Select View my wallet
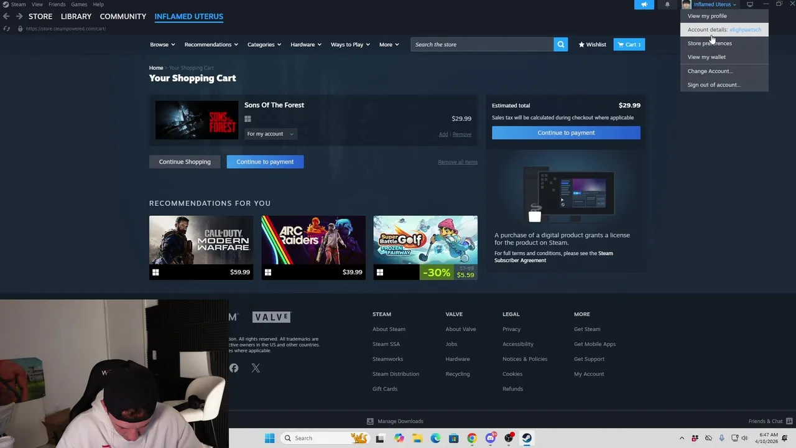796x448 pixels. tap(724, 57)
